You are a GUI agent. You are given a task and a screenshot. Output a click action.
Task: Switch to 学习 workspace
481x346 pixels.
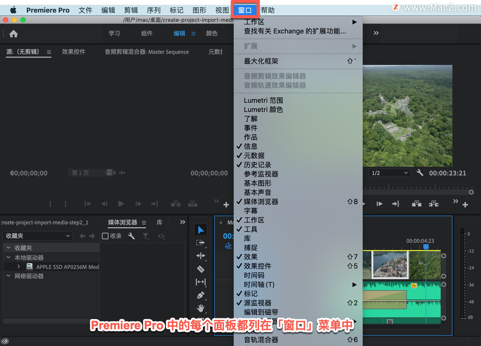114,33
